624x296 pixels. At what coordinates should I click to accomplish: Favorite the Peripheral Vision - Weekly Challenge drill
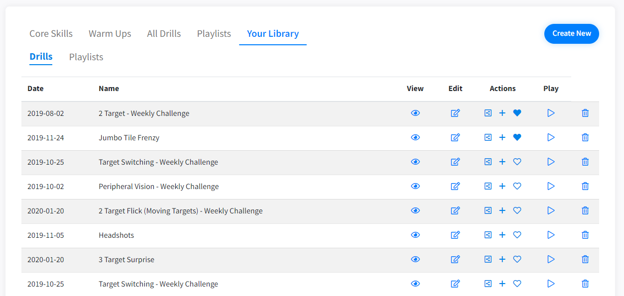[517, 187]
